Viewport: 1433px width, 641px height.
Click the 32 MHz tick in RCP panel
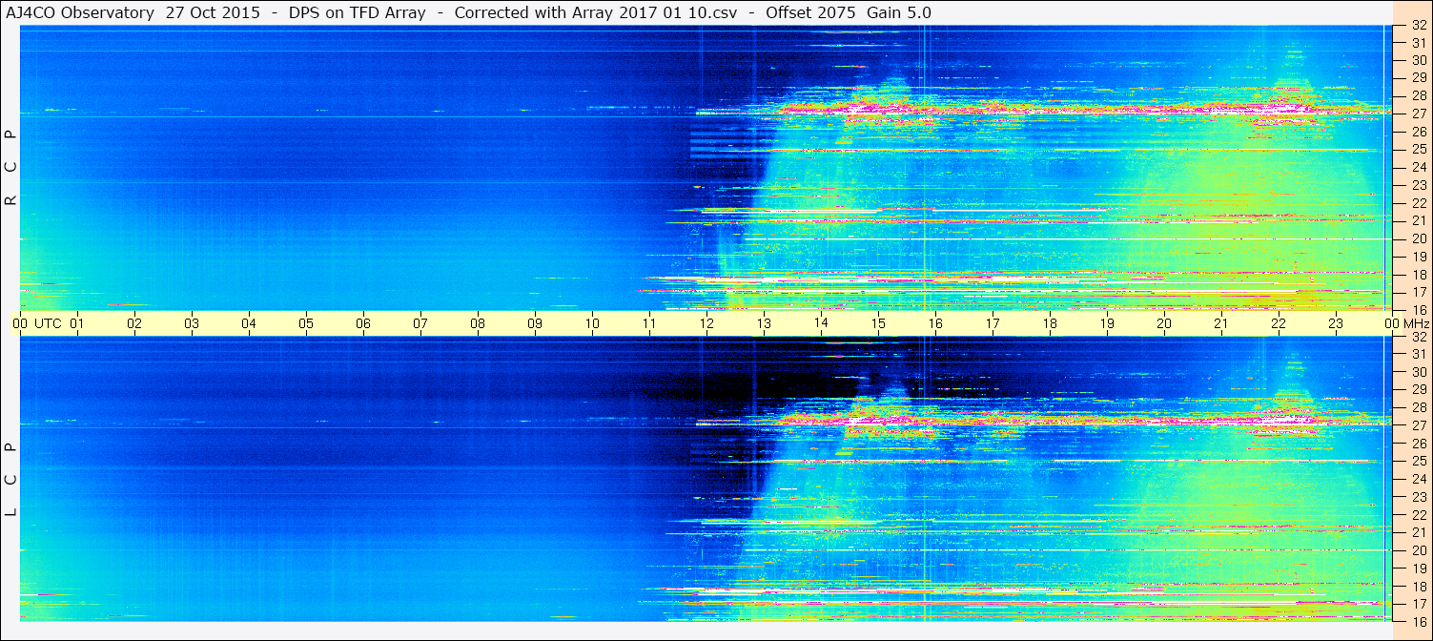1418,25
